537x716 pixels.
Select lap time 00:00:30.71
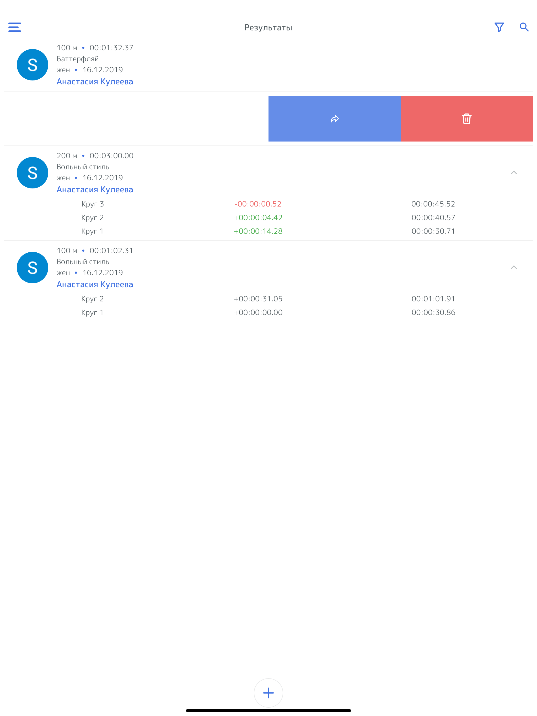click(x=433, y=231)
